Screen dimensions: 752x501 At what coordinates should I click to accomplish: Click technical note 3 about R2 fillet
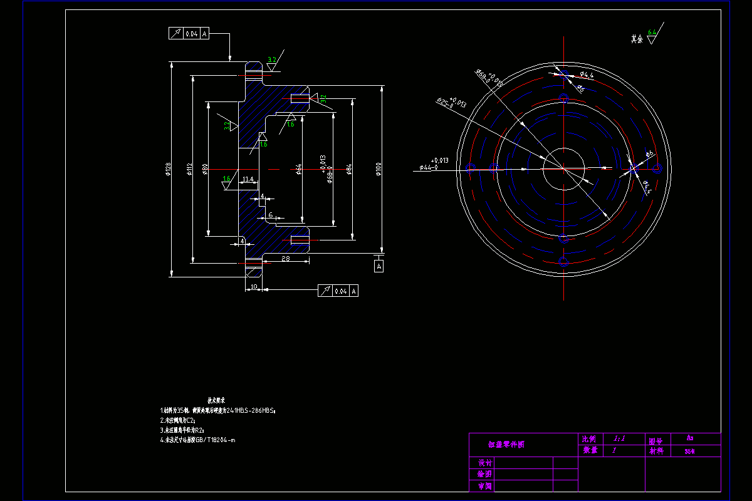tap(183, 430)
